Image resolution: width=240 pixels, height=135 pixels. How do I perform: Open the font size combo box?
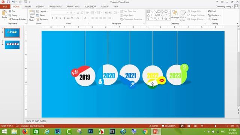tap(72, 13)
